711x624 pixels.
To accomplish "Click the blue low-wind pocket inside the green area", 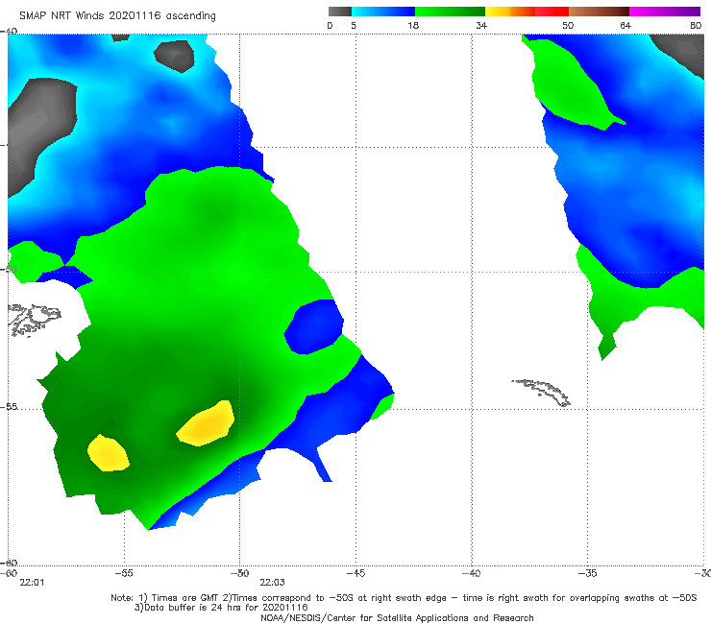I will click(x=314, y=326).
